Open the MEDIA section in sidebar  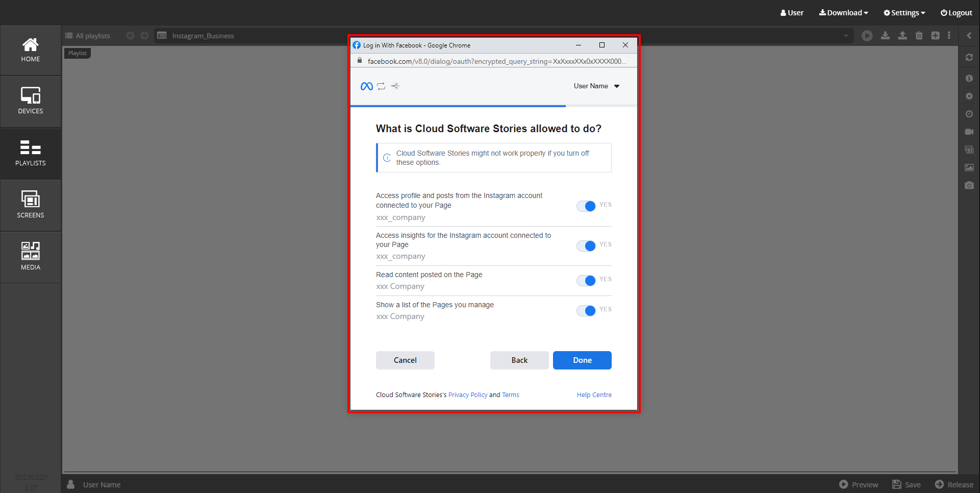pyautogui.click(x=31, y=258)
